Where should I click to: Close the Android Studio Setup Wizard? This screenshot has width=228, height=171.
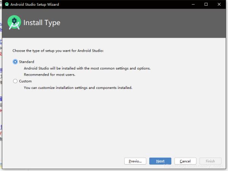223,5
